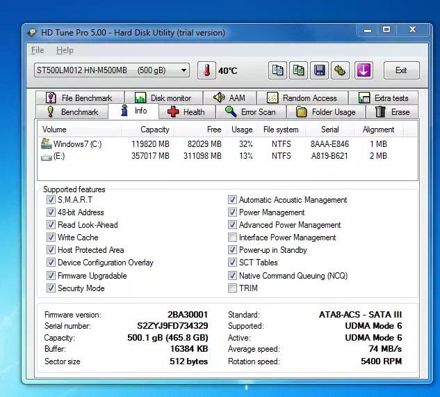Sort by the Usage column header
The width and height of the screenshot is (440, 397).
pyautogui.click(x=241, y=130)
